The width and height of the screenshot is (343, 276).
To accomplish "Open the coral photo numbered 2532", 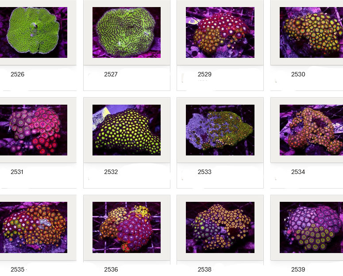I will tap(127, 130).
